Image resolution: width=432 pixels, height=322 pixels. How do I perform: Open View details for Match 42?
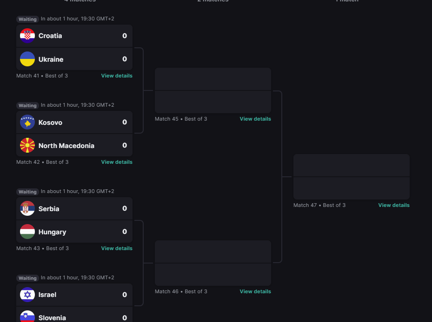click(x=117, y=162)
